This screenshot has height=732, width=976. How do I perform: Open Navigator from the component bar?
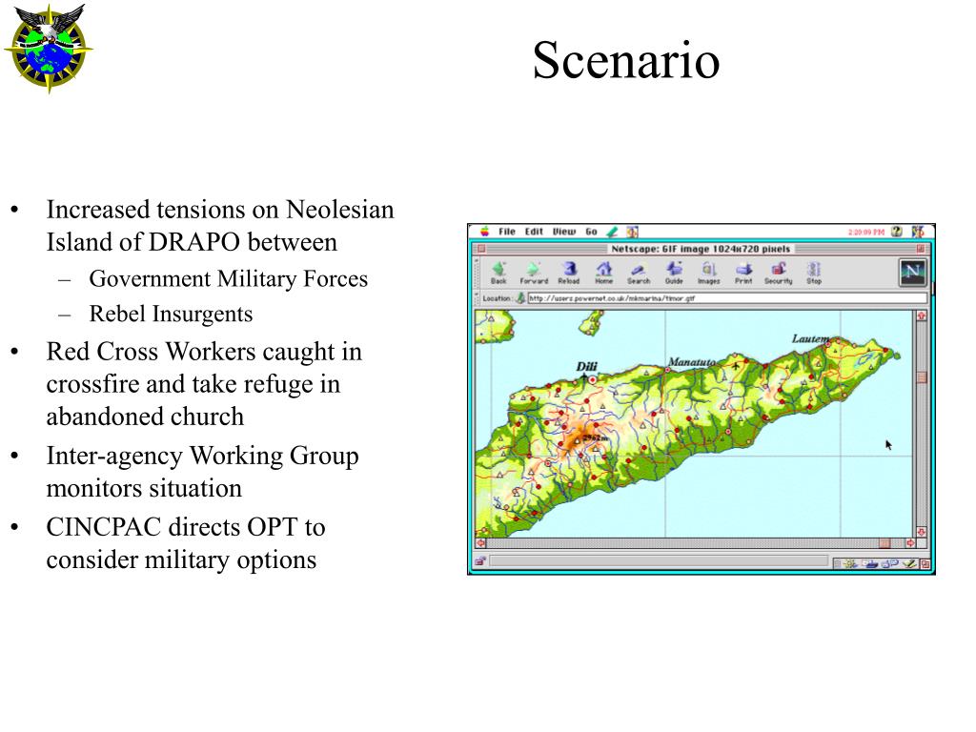click(x=849, y=563)
